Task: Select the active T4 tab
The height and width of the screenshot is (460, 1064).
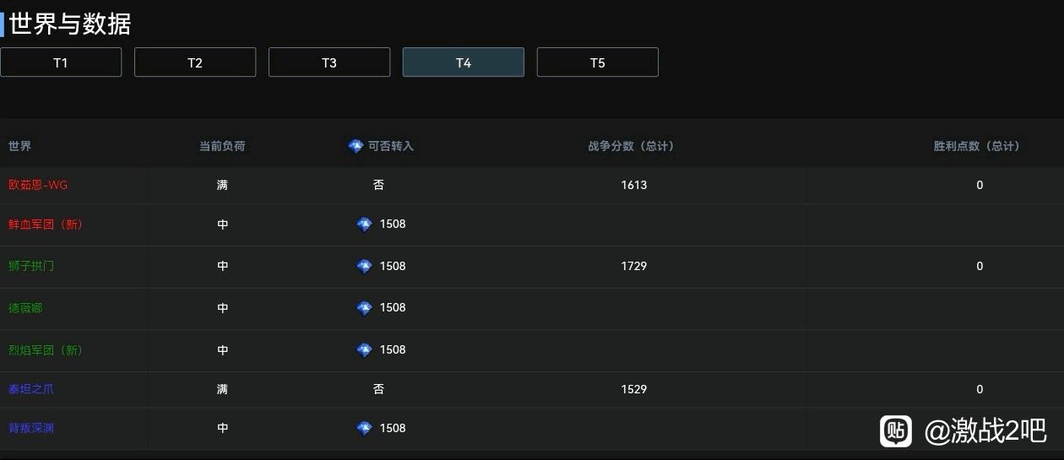Action: (x=464, y=62)
